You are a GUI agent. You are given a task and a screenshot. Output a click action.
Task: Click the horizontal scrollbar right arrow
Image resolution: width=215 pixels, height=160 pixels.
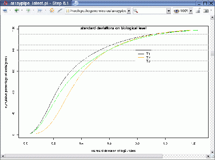pyautogui.click(x=208, y=156)
